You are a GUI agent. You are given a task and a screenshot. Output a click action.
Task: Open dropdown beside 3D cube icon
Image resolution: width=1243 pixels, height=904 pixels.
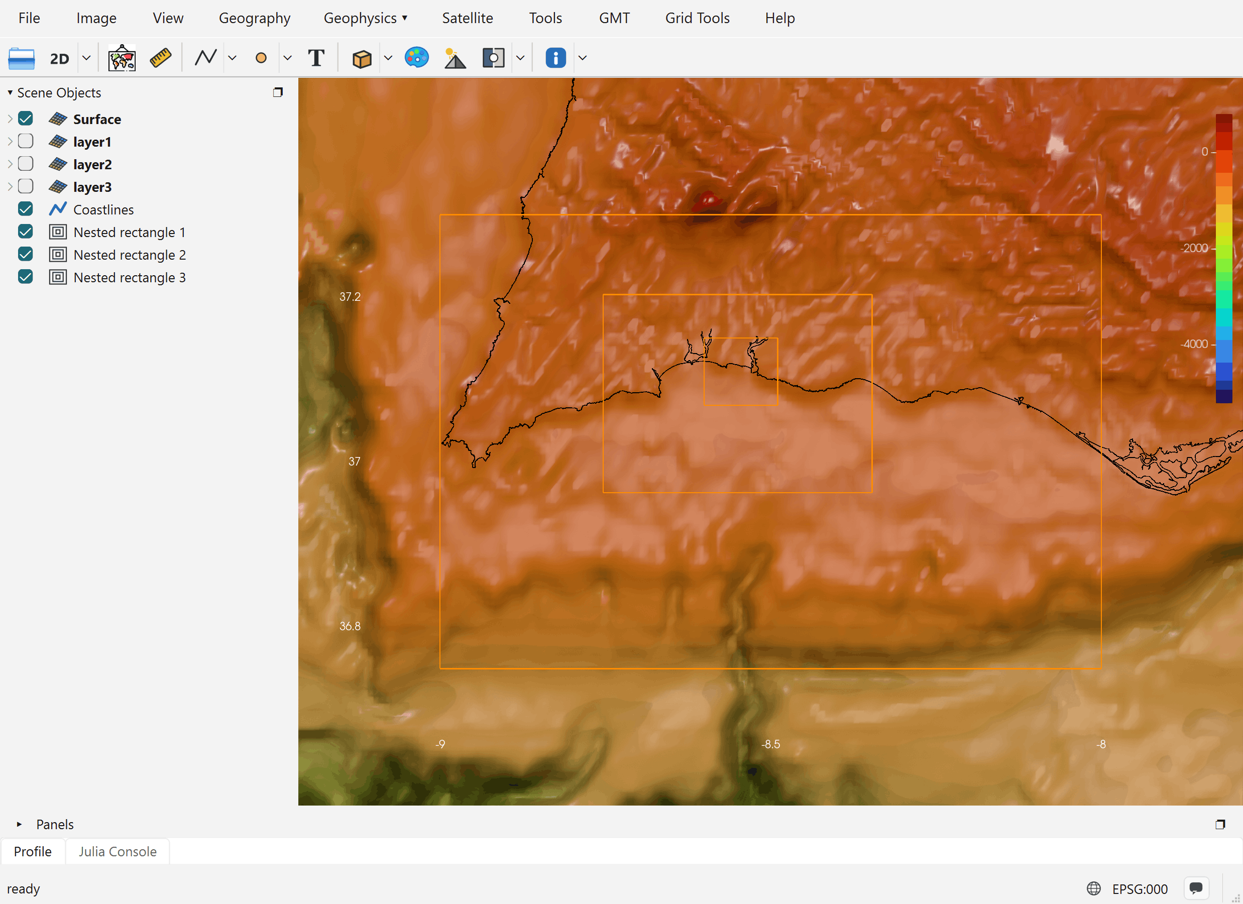pyautogui.click(x=388, y=58)
